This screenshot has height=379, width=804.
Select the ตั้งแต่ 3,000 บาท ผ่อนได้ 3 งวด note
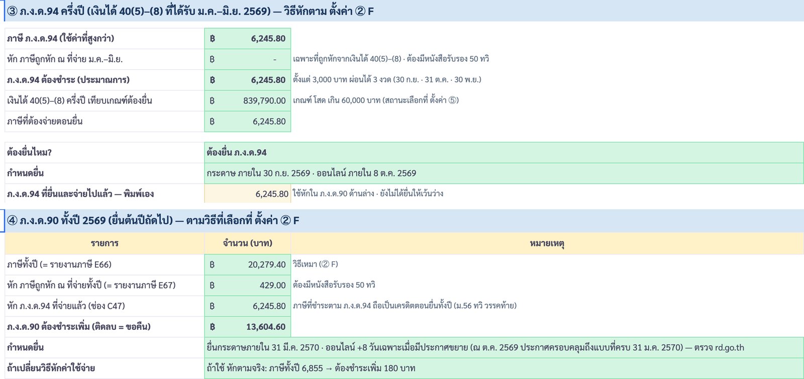point(387,79)
